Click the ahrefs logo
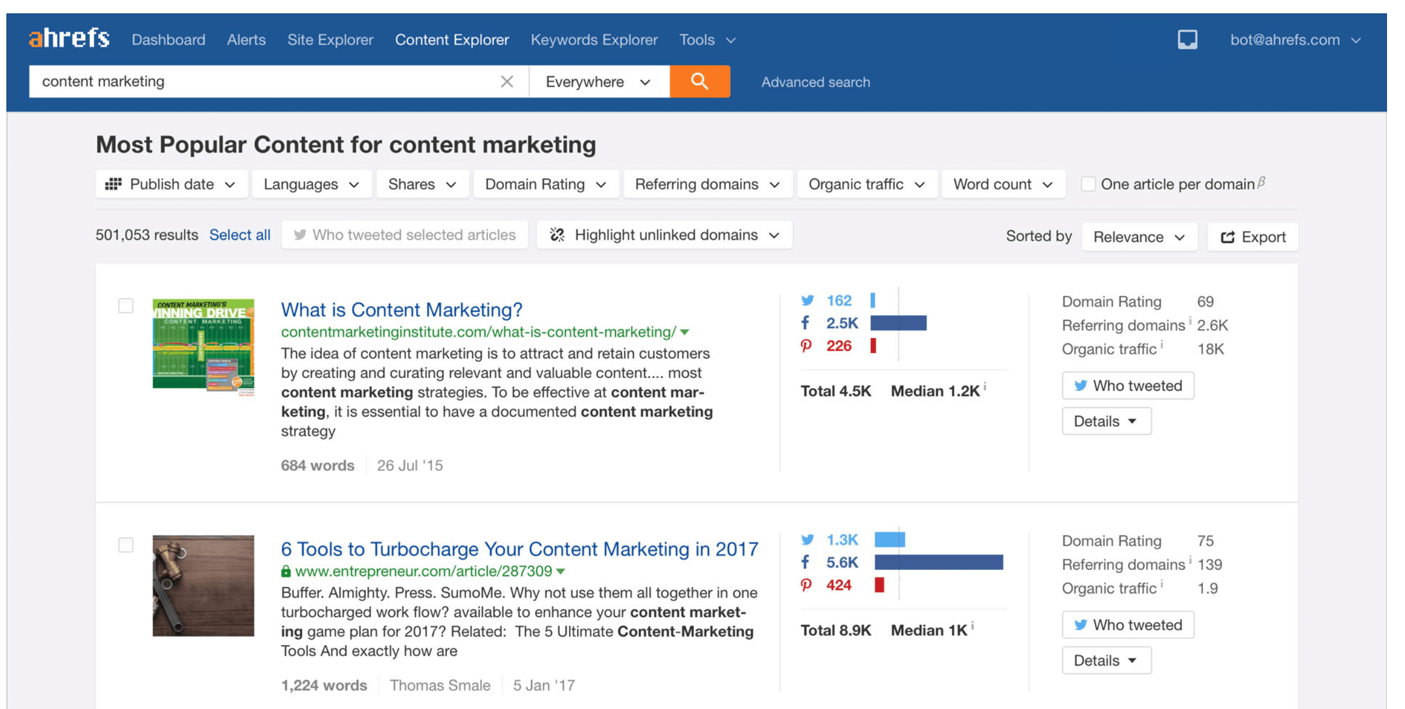Viewport: 1405px width, 709px height. (69, 38)
